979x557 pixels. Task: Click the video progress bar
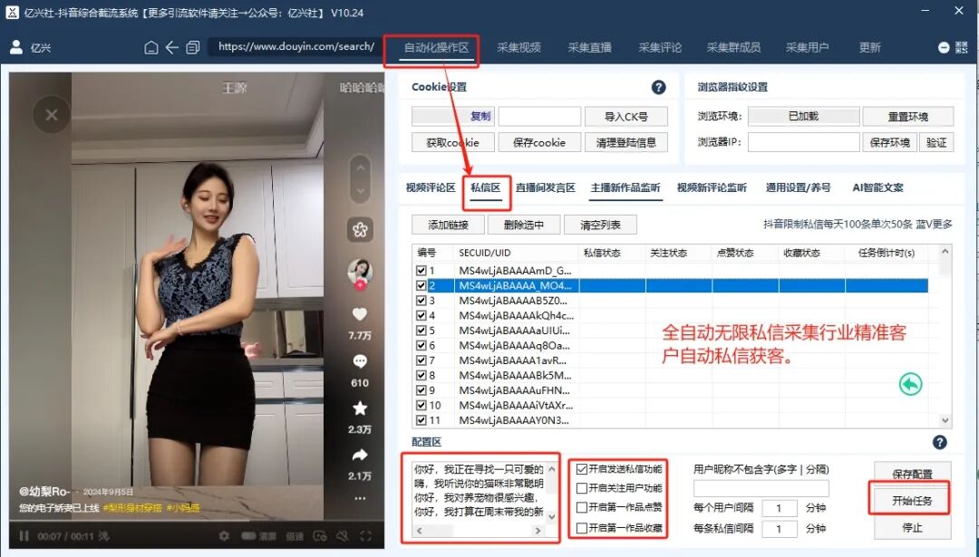(197, 522)
